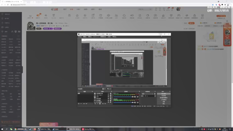Open the scene transition type dropdown
Image resolution: width=233 pixels, height=131 pixels.
point(147,94)
